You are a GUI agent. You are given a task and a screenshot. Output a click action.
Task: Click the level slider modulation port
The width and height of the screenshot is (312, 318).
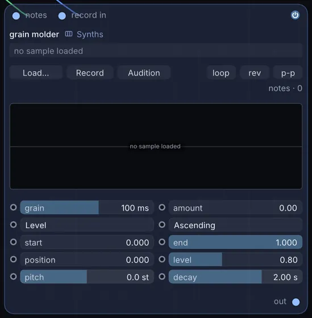[162, 259]
